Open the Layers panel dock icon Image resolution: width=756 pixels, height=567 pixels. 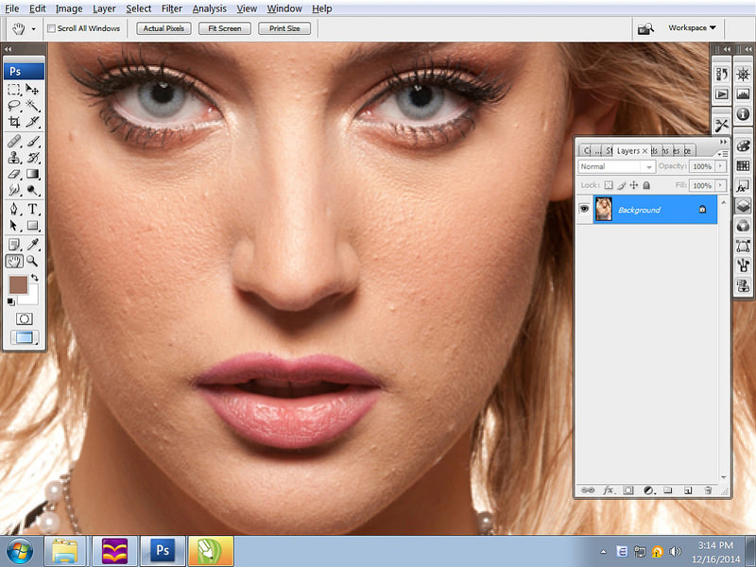[x=743, y=206]
